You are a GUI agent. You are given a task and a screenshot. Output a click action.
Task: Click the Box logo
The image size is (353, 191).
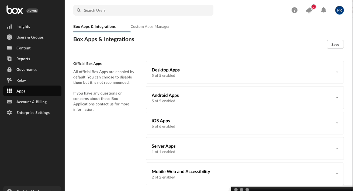point(15,10)
